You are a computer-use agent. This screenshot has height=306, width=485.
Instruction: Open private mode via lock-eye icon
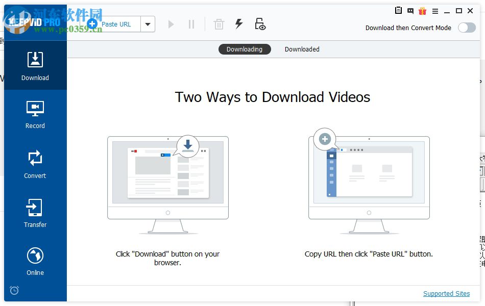(x=260, y=23)
